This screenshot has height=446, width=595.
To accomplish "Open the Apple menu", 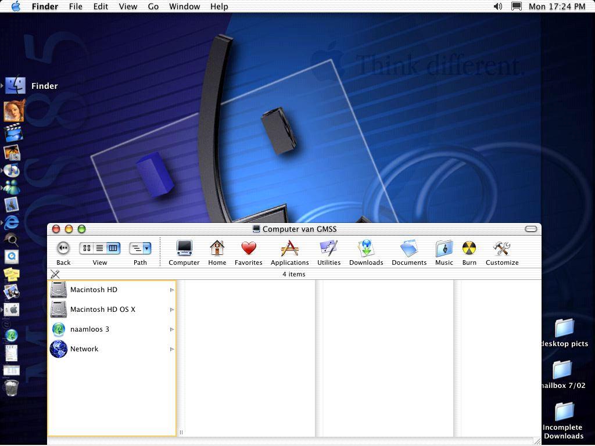I will (x=16, y=6).
